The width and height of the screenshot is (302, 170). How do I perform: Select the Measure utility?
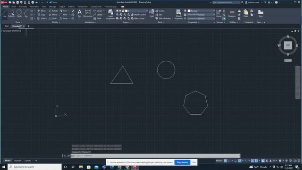click(x=232, y=14)
